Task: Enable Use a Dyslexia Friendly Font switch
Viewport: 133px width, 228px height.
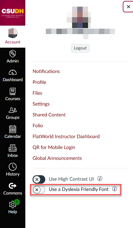Action: (x=39, y=190)
